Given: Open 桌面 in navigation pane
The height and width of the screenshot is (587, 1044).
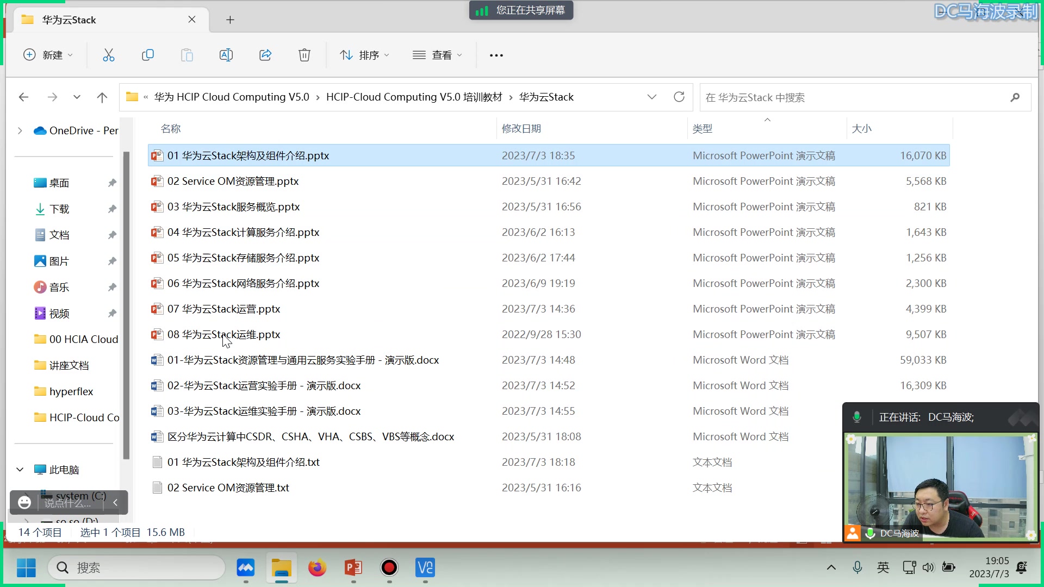Looking at the screenshot, I should [x=59, y=183].
